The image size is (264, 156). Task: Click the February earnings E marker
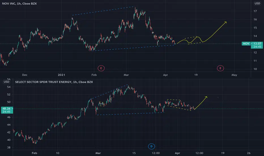[101, 68]
